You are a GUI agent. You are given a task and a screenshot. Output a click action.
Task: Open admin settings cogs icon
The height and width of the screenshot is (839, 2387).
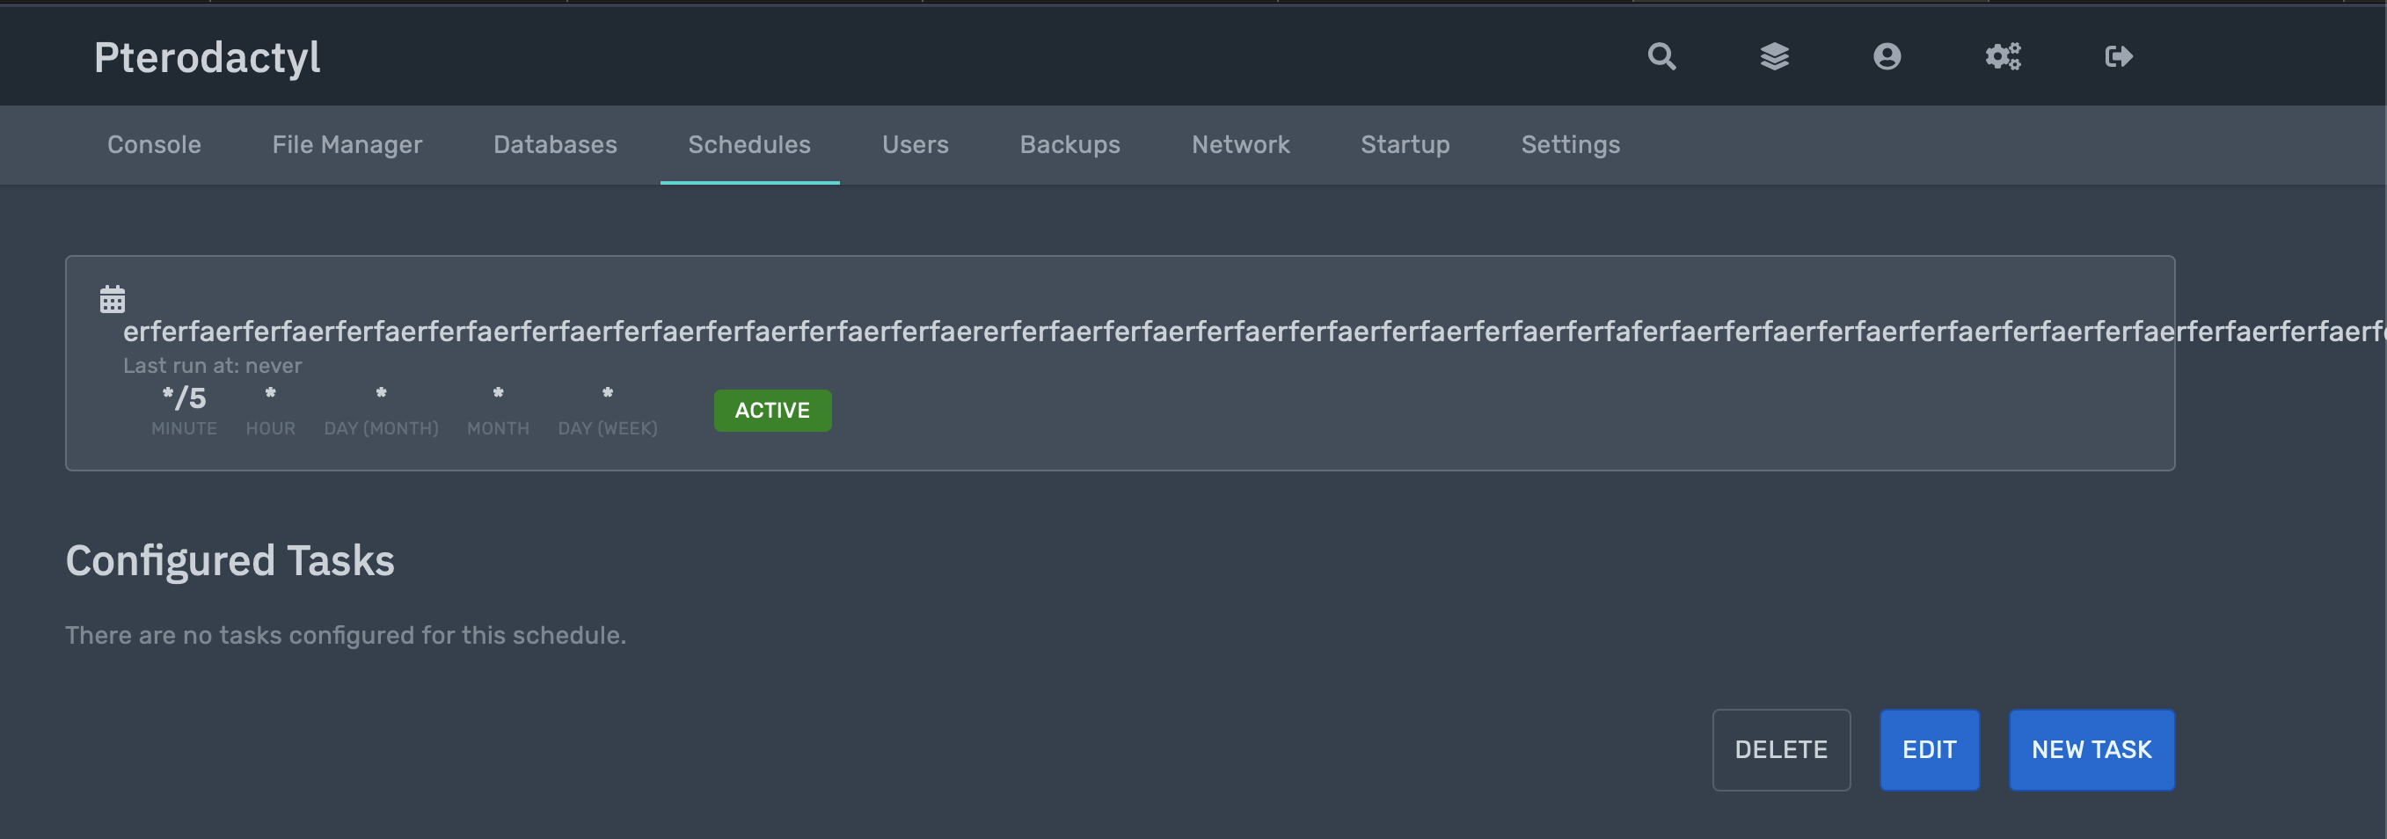pos(2003,56)
